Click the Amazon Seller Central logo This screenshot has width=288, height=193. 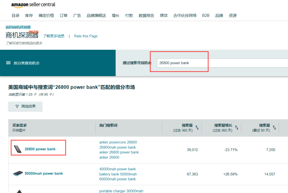tap(33, 5)
